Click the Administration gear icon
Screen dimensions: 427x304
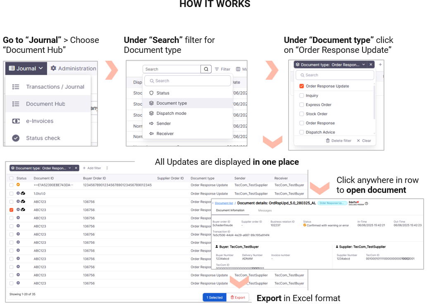[53, 68]
